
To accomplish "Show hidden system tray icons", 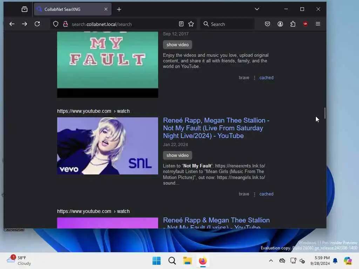I will 271,261.
